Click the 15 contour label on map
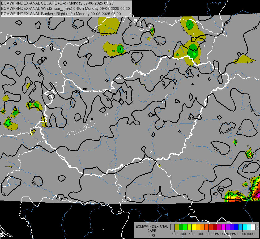The width and height of the screenshot is (260, 239). point(246,165)
